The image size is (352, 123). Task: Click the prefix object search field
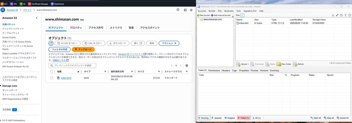72,66
